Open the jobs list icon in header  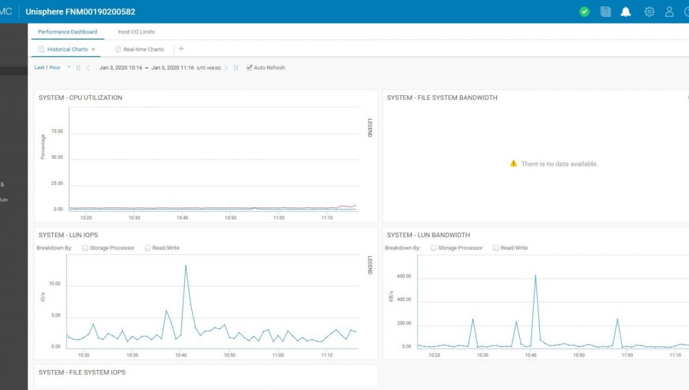click(605, 12)
